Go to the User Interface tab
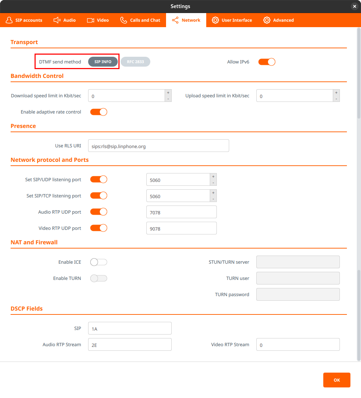Viewport: 361px width, 398px height. tap(232, 20)
